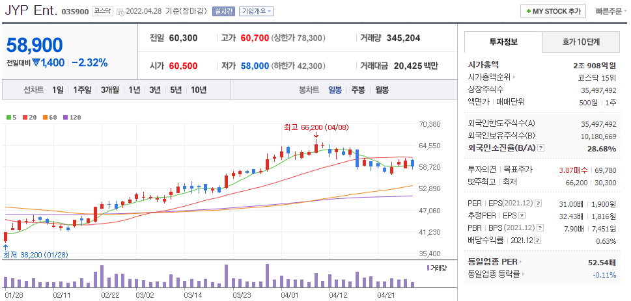This screenshot has height=301, width=631.
Task: Switch to the 호가10단계 tab
Action: [581, 42]
